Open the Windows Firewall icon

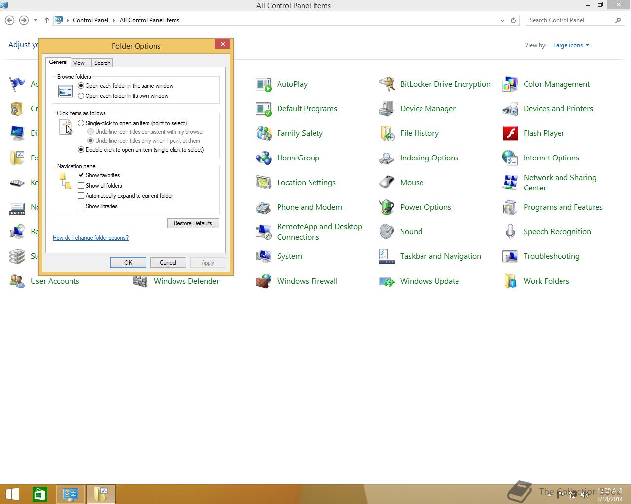[x=264, y=281]
